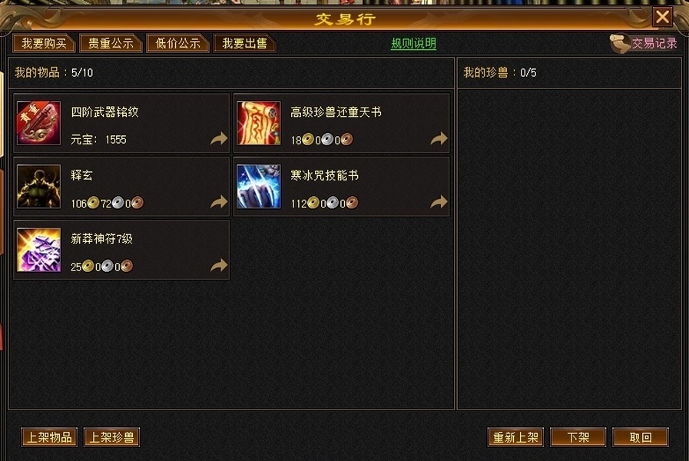The image size is (689, 461).
Task: Switch to the 贵重公示 tab
Action: pyautogui.click(x=111, y=43)
